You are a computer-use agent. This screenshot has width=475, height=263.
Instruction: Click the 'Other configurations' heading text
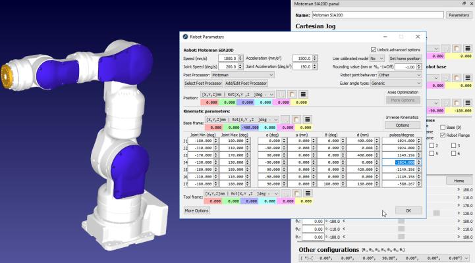pyautogui.click(x=329, y=250)
